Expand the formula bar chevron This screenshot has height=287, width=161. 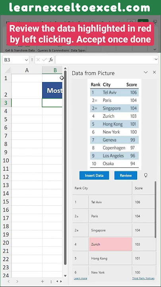156,59
